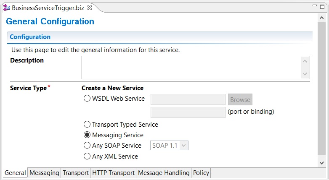Image resolution: width=329 pixels, height=180 pixels.
Task: Click the port or binding field
Action: tap(188, 112)
